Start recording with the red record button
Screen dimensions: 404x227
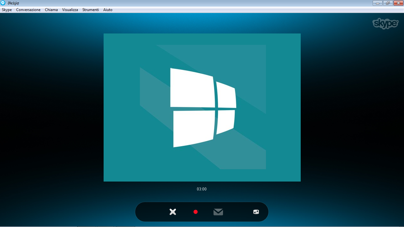[196, 212]
